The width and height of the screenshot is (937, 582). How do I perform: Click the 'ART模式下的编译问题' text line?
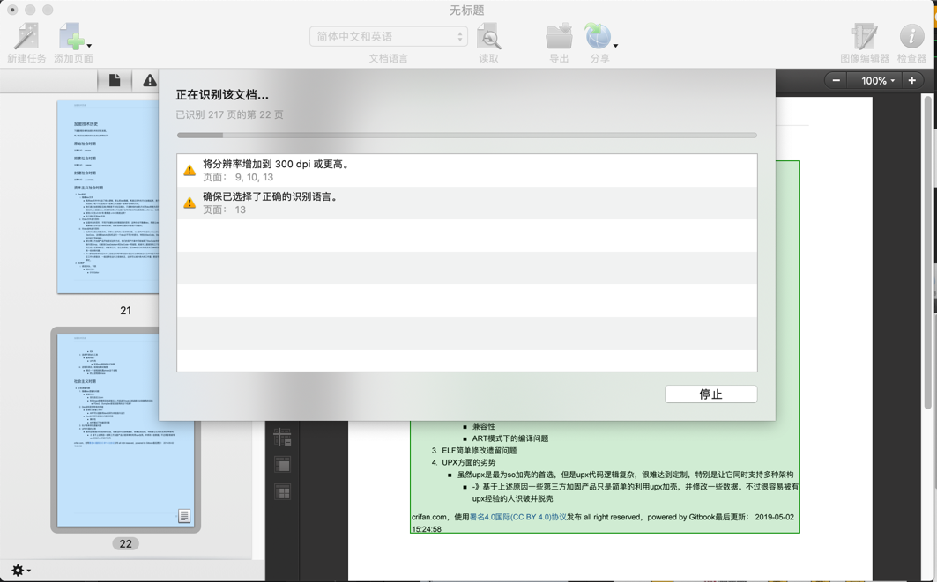tap(509, 438)
